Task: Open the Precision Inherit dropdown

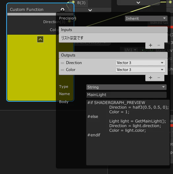Action: [146, 18]
